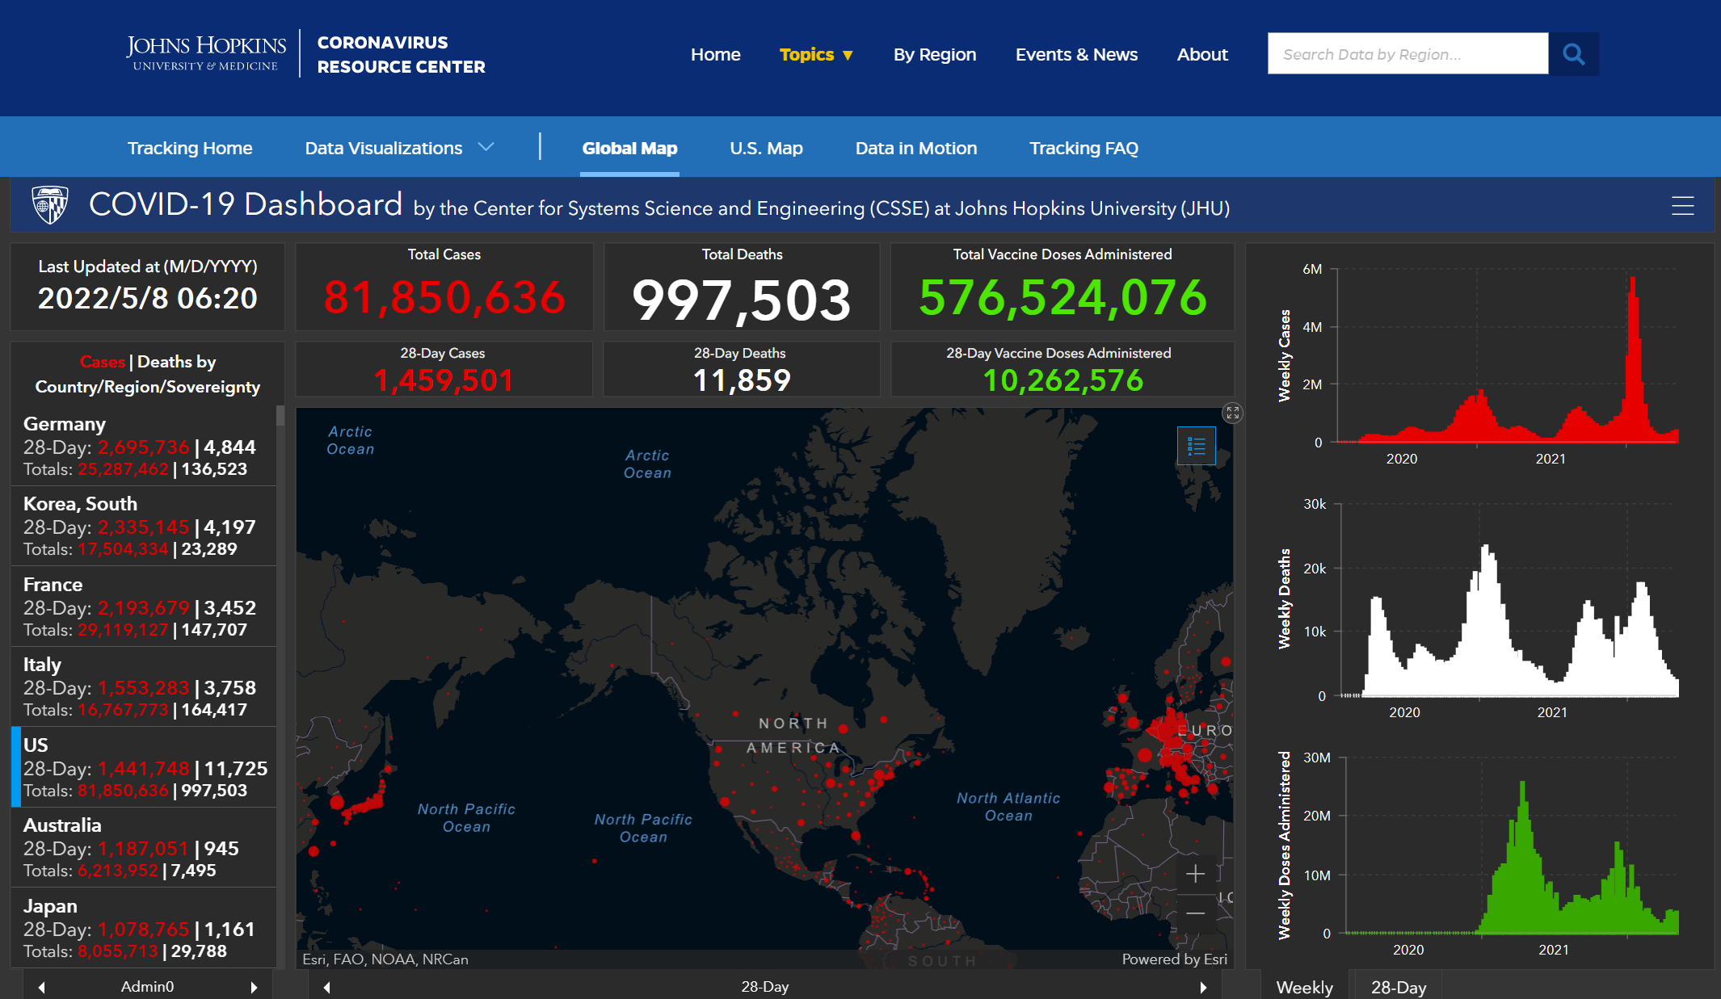The height and width of the screenshot is (999, 1721).
Task: Click left arrow below the map
Action: 327,987
